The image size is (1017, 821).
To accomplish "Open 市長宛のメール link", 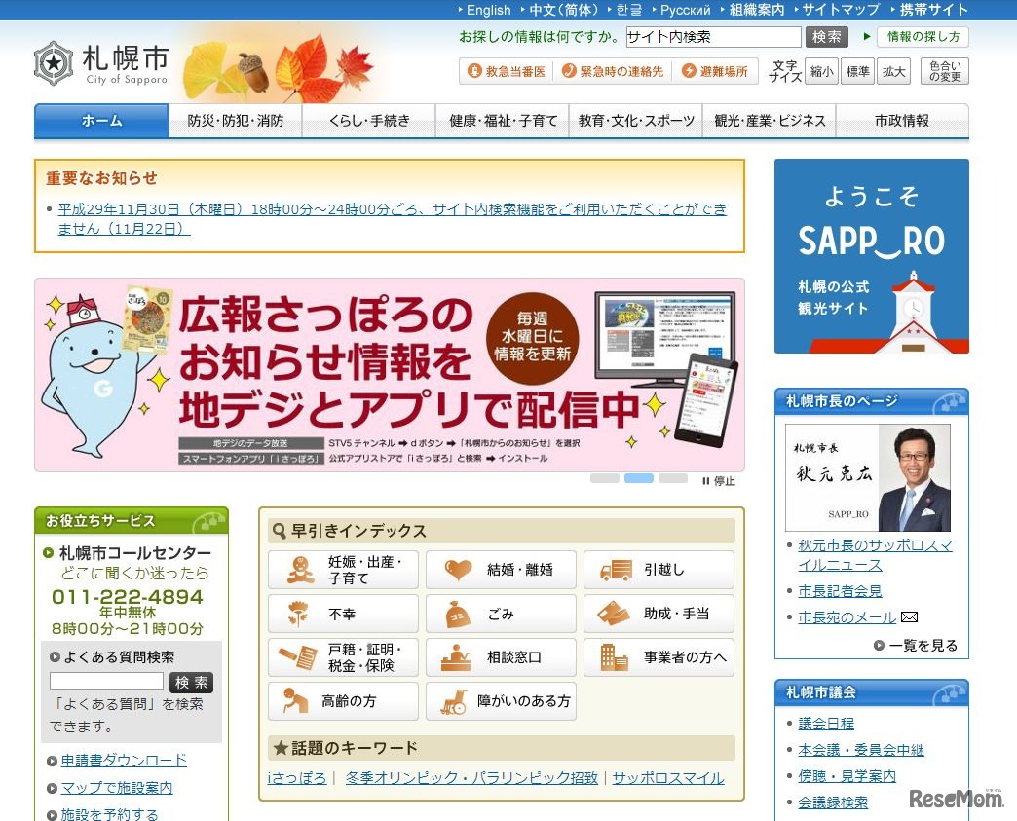I will (x=847, y=617).
